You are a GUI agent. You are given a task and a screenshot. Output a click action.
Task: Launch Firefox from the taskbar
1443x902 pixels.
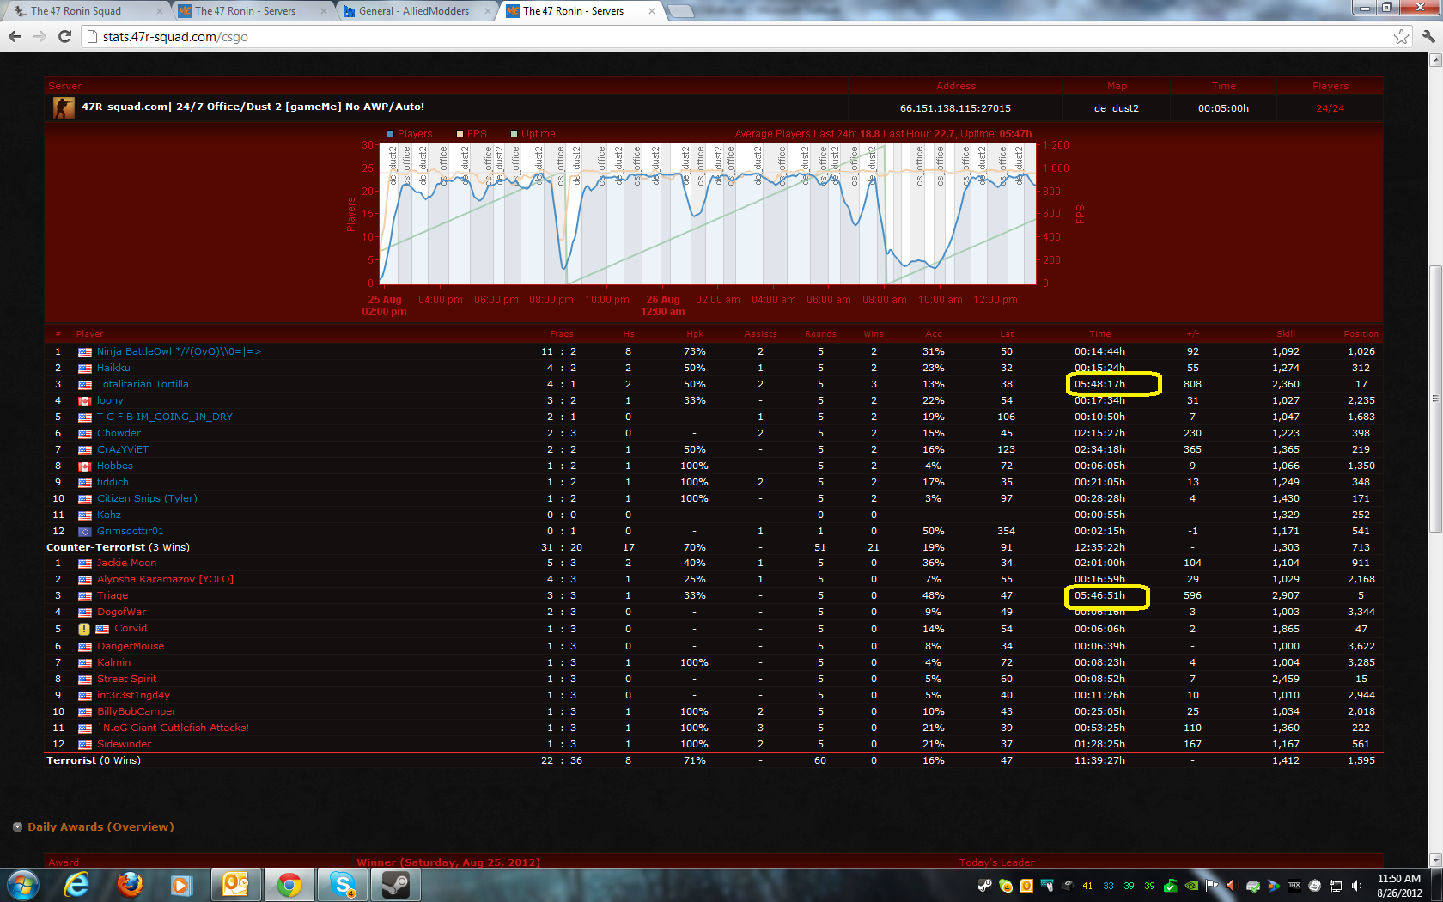point(130,884)
